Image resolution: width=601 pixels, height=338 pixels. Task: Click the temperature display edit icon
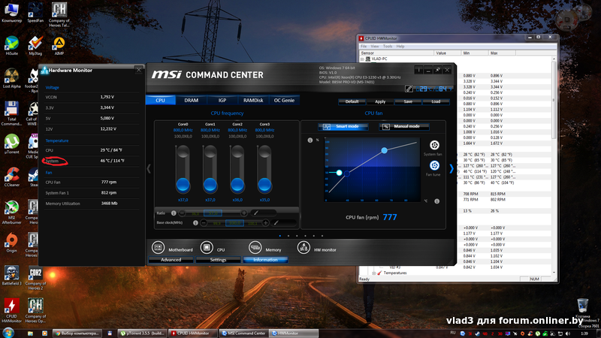click(x=409, y=89)
